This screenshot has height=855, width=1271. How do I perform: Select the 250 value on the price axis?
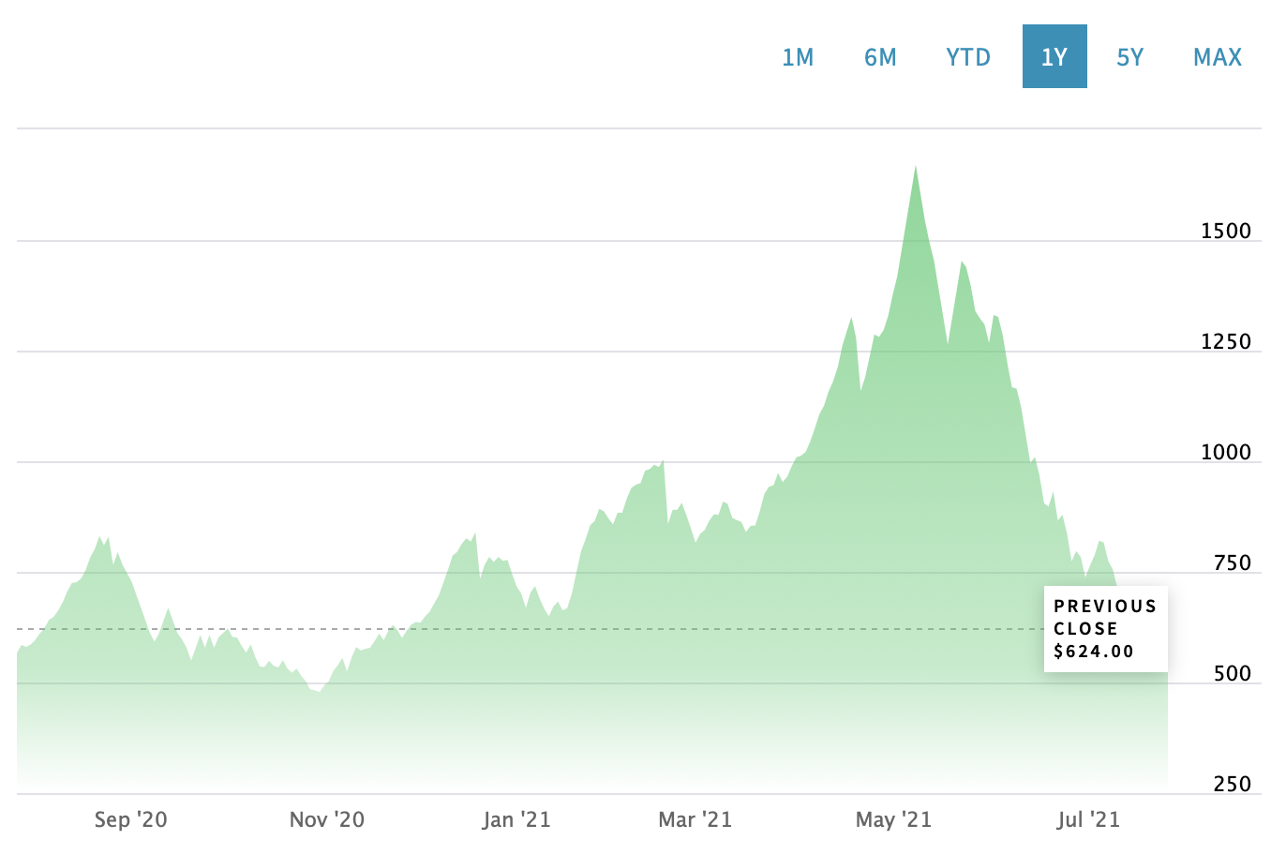pyautogui.click(x=1232, y=785)
